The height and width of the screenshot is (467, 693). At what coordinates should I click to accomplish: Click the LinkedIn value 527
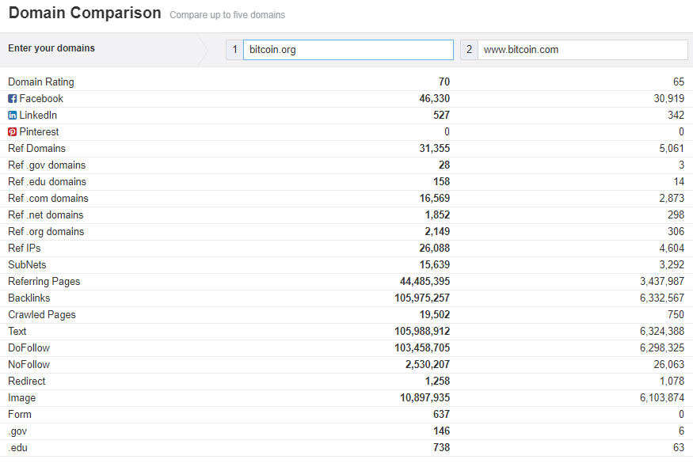click(x=441, y=116)
